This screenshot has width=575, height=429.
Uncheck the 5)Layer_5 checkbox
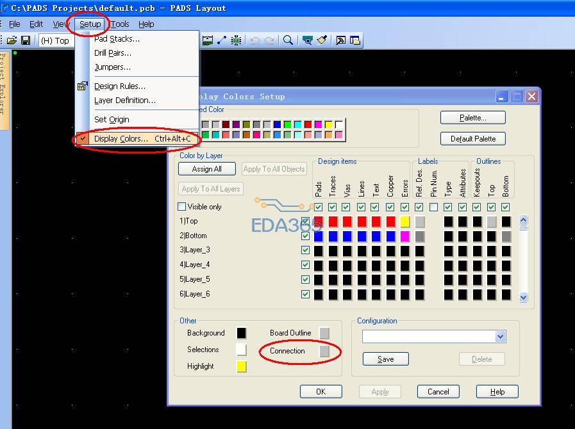[x=305, y=280]
